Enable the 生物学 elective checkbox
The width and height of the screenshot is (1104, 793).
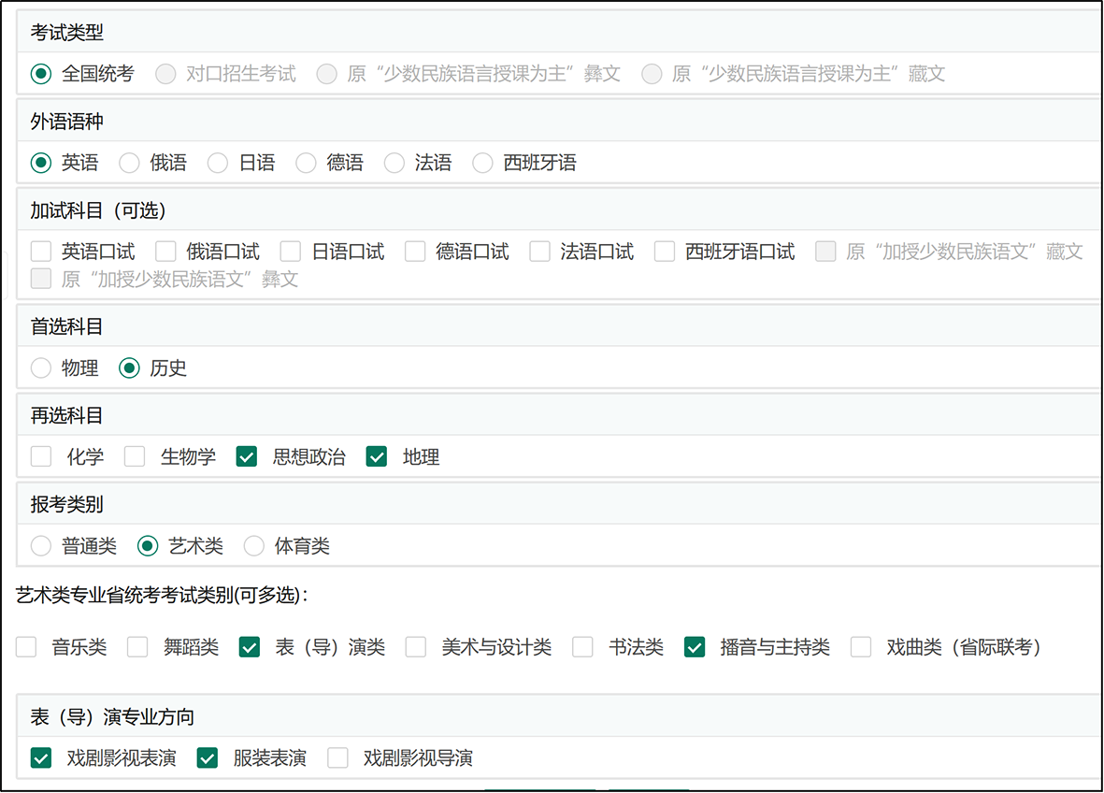click(135, 457)
